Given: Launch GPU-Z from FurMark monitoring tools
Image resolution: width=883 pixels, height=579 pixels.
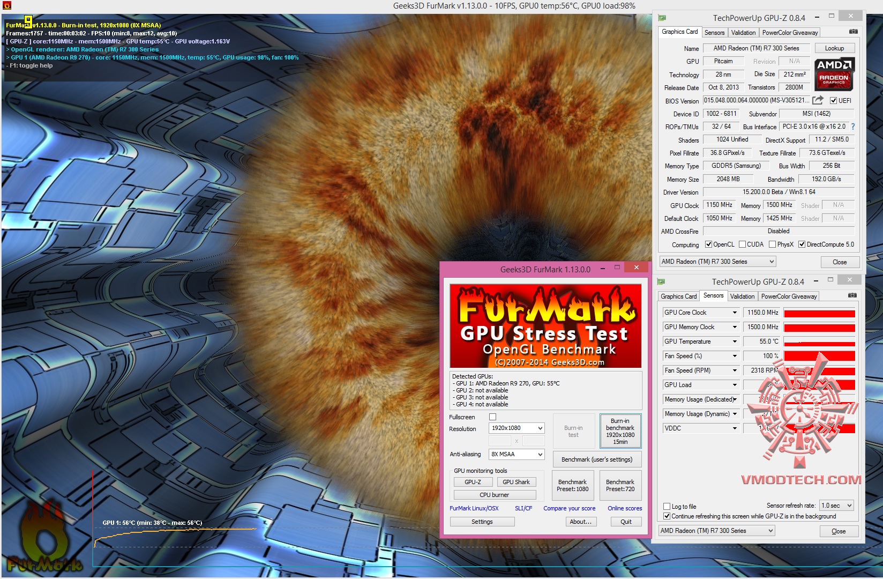Looking at the screenshot, I should 473,482.
